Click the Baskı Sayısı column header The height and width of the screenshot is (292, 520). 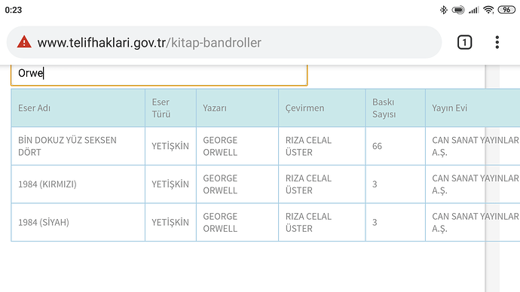[396, 108]
